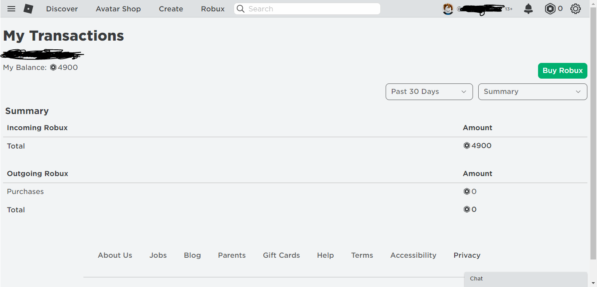The image size is (597, 287).
Task: Focus the Search input field
Action: point(307,9)
